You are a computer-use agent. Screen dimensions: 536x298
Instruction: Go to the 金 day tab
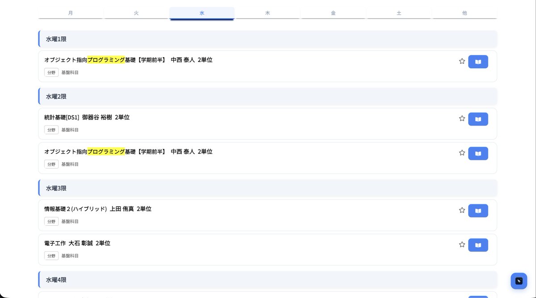coord(333,13)
